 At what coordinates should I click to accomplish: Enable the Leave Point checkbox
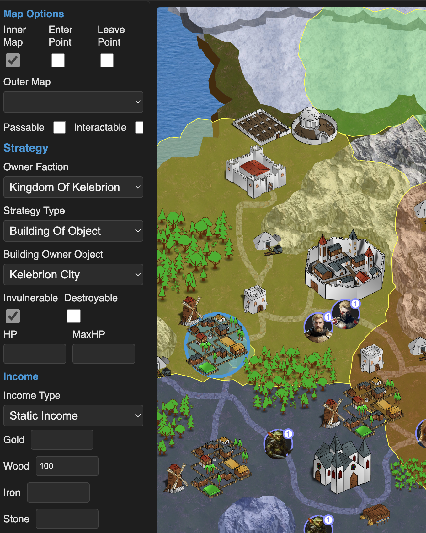(107, 60)
